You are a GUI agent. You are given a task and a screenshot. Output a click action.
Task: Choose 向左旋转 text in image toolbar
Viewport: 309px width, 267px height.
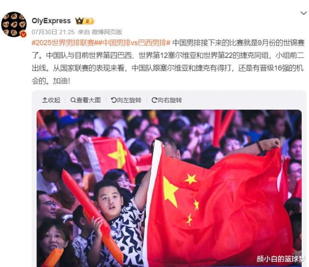pos(129,100)
